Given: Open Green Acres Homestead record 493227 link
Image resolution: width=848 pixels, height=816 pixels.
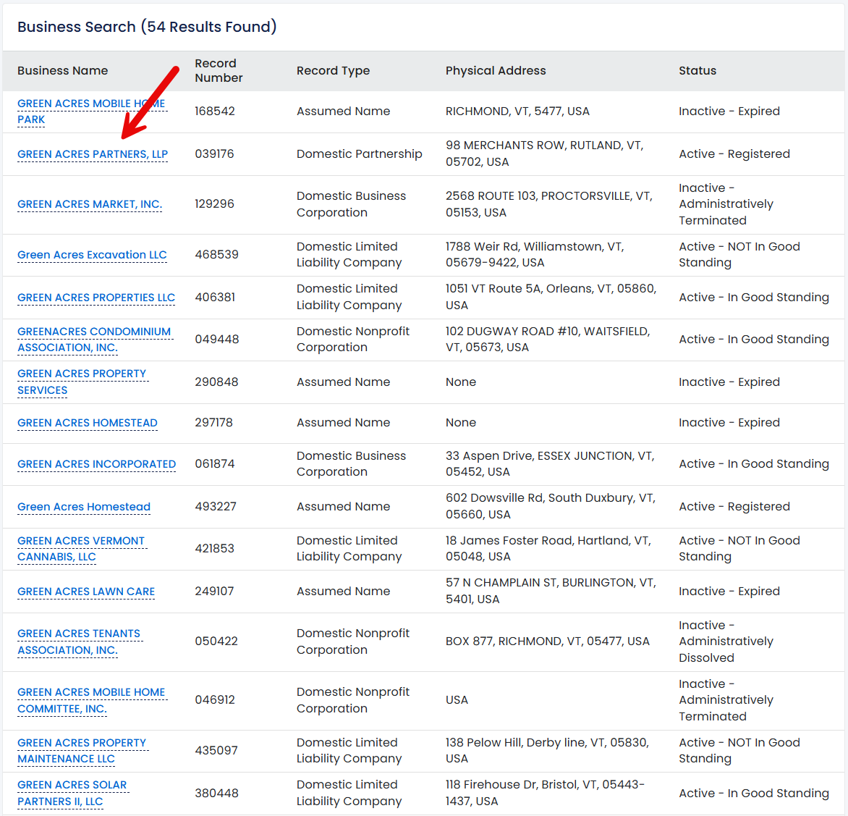Looking at the screenshot, I should [x=84, y=507].
